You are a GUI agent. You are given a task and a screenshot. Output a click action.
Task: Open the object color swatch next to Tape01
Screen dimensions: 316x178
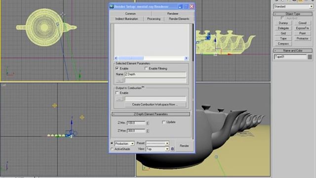pos(310,57)
